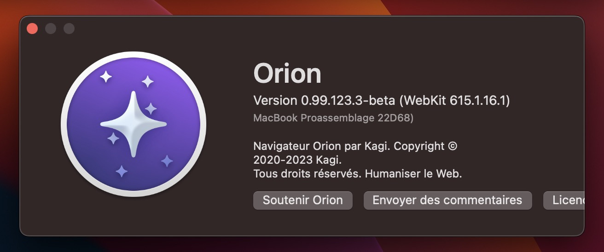Click the pale sparkle at logo's lower right
Screen dimensions: 604x252
coord(167,161)
